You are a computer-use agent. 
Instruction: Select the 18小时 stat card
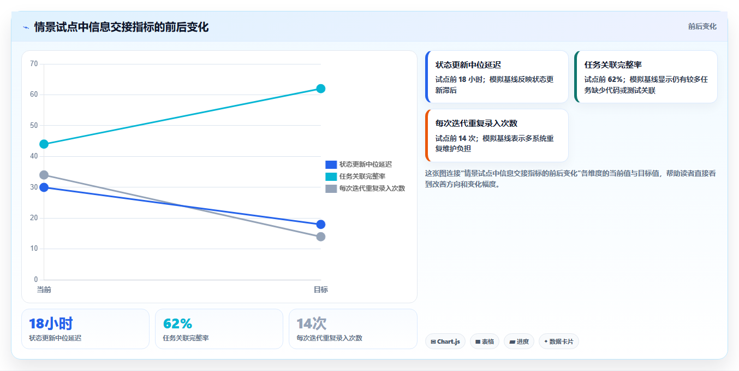pos(85,329)
